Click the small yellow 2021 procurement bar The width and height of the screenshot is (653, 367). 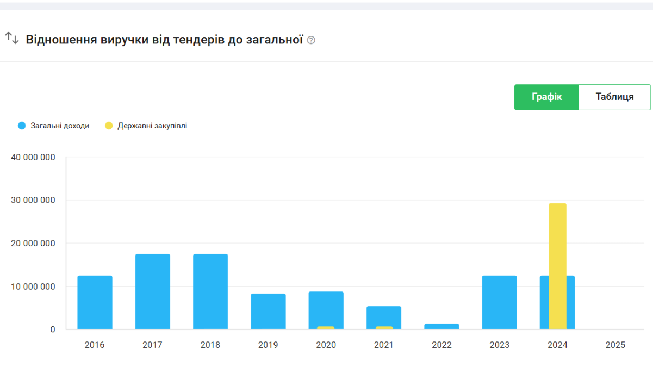384,328
